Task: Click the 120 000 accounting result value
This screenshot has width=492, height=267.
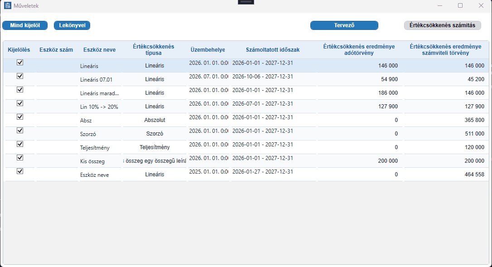Action: pos(474,147)
